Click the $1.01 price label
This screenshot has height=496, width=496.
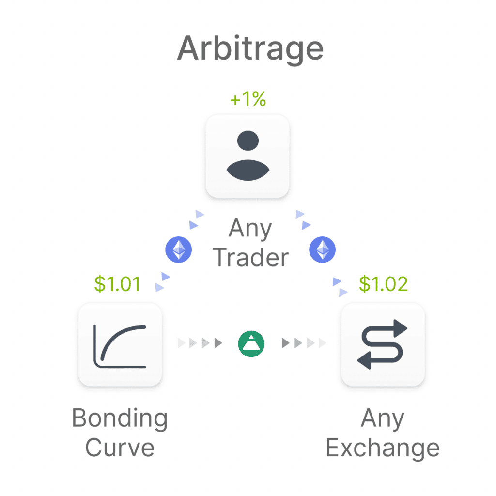click(117, 284)
